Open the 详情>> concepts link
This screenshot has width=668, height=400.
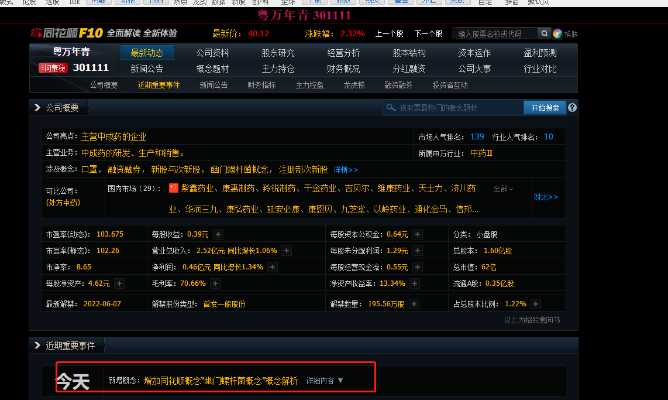point(346,170)
